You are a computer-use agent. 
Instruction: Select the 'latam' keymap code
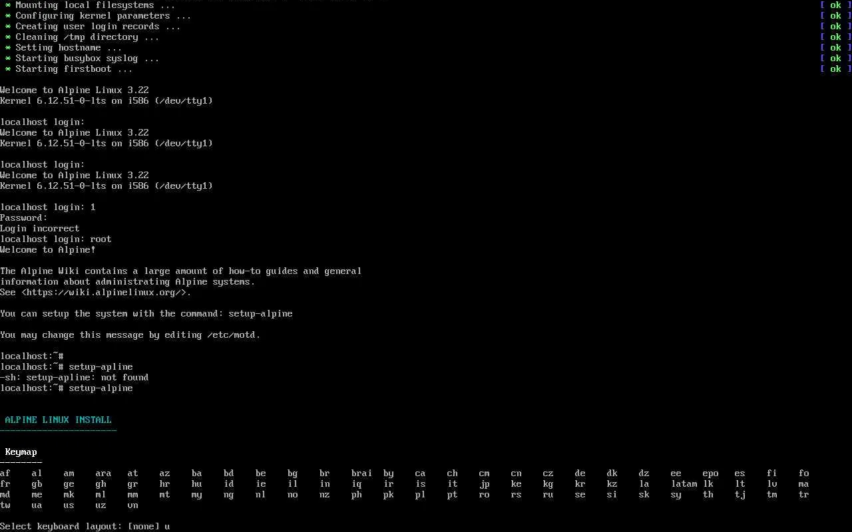684,483
